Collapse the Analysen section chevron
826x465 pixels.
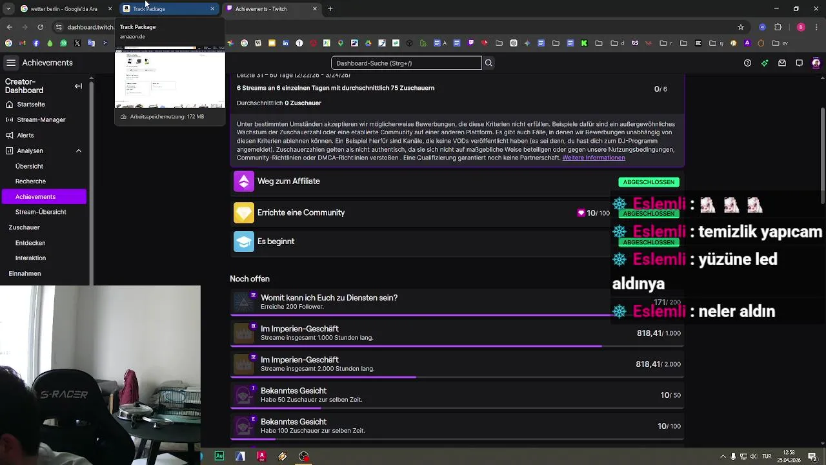click(x=79, y=150)
